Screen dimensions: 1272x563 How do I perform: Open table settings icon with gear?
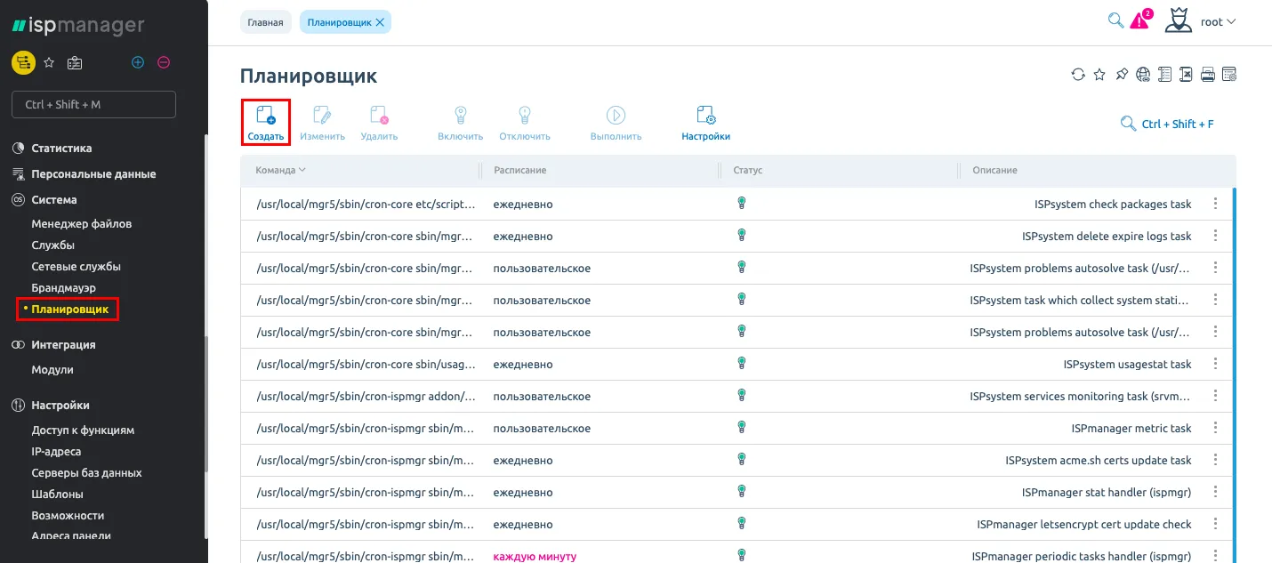(1229, 75)
